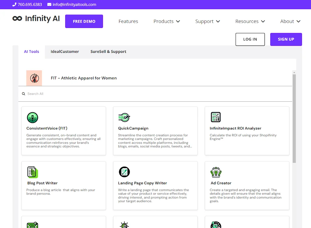
Task: Open QuickCampaign via its icon
Action: [124, 118]
